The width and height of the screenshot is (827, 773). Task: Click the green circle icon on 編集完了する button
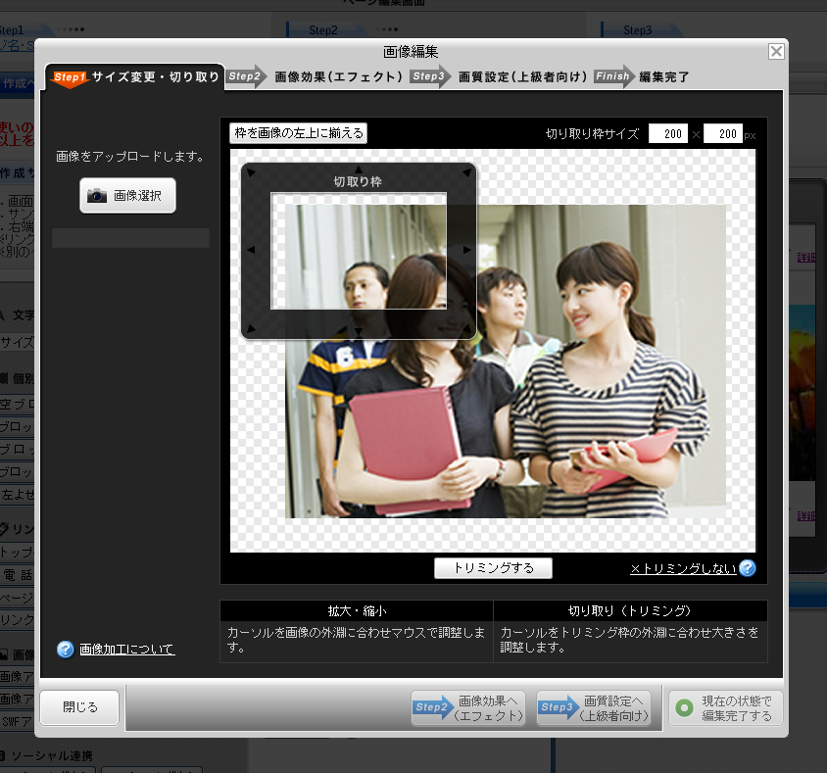(x=684, y=707)
